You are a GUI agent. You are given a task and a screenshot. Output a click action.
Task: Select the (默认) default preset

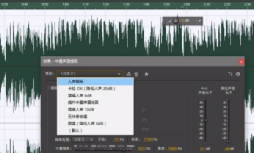click(95, 131)
